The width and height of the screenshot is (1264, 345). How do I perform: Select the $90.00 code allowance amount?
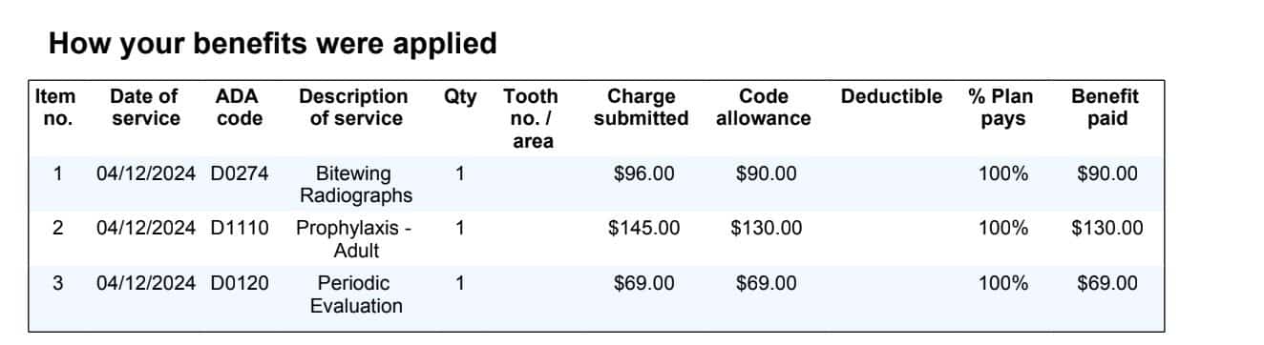click(766, 174)
